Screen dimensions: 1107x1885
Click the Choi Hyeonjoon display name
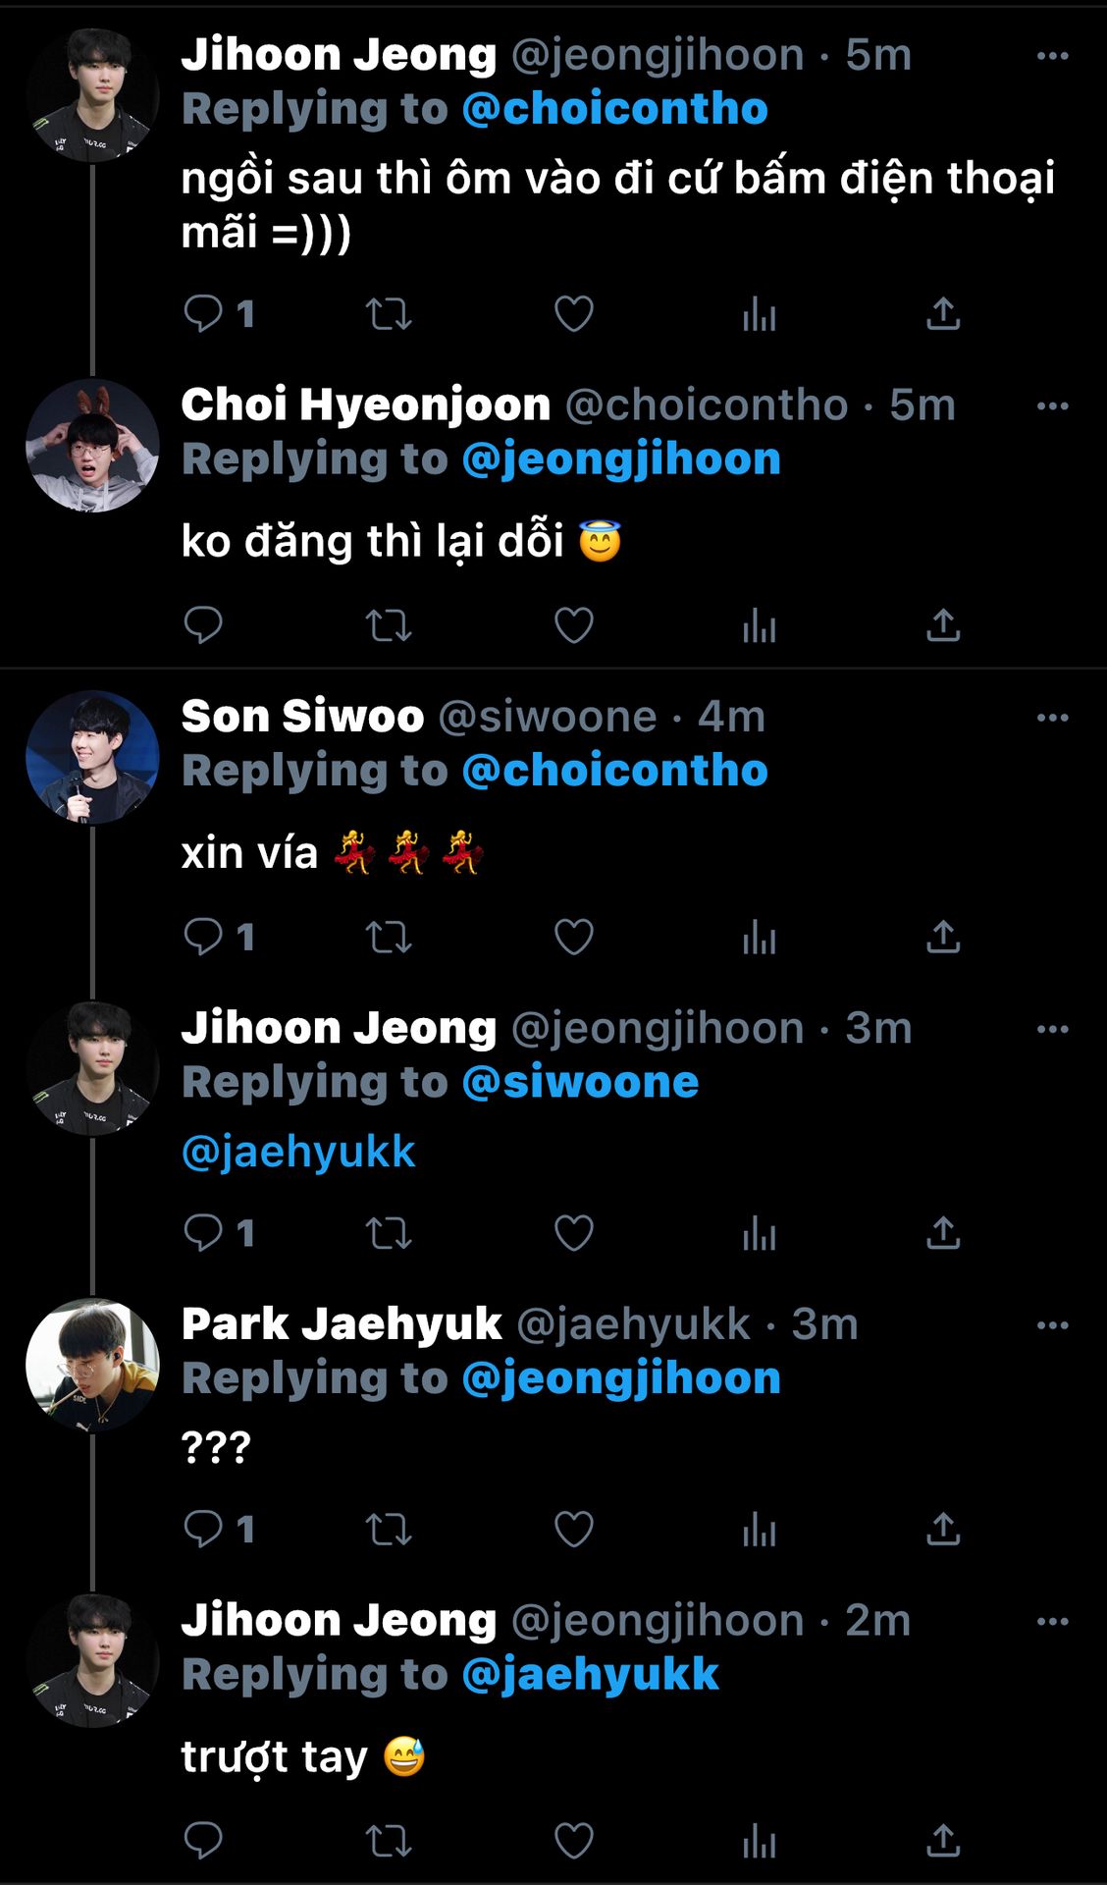point(366,404)
